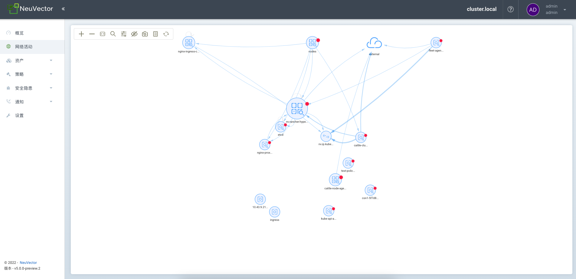Open the NeuVector footer link
576x279 pixels.
pos(28,263)
